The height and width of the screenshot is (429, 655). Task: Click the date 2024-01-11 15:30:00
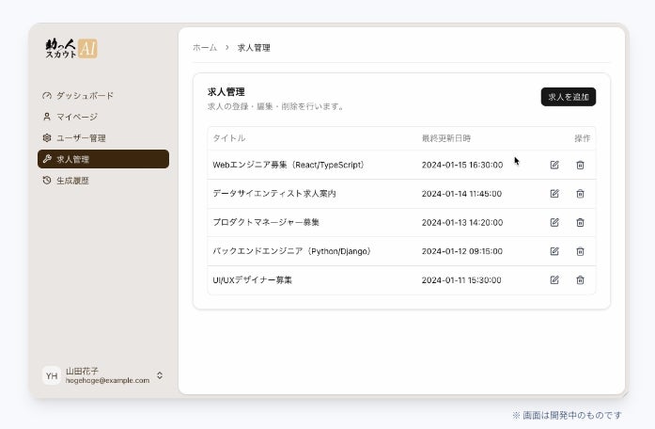point(461,280)
